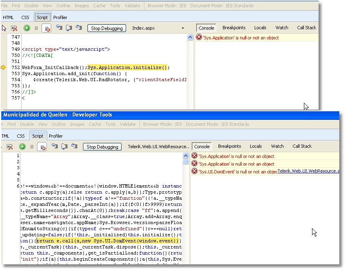Script tab in bottom window
345x270 pixels.
coord(37,136)
